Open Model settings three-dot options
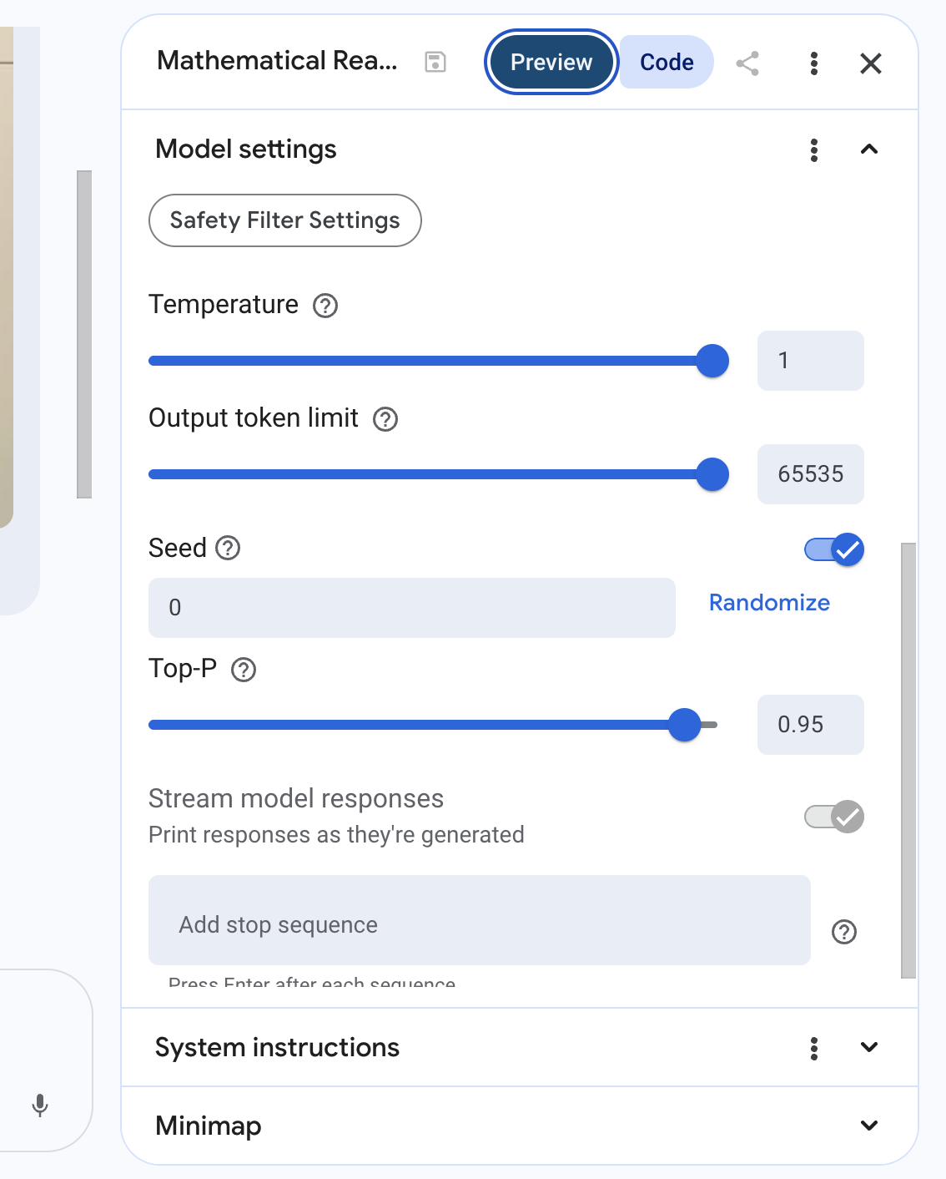This screenshot has height=1179, width=946. [814, 150]
